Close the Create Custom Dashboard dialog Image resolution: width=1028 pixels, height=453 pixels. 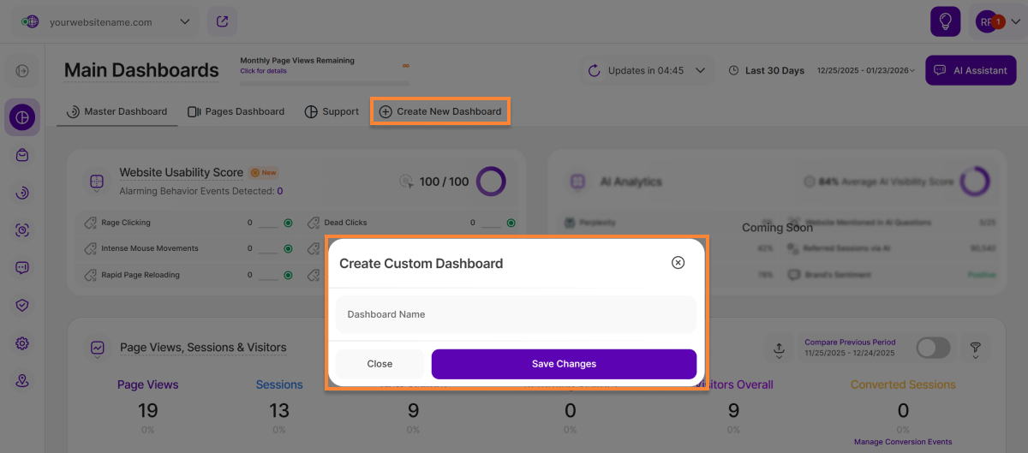(678, 263)
